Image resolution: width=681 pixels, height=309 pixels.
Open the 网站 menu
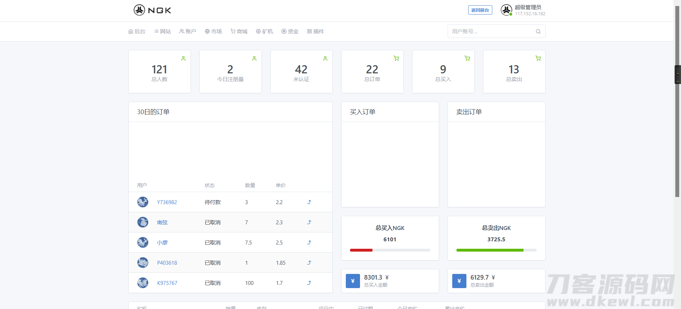click(162, 32)
